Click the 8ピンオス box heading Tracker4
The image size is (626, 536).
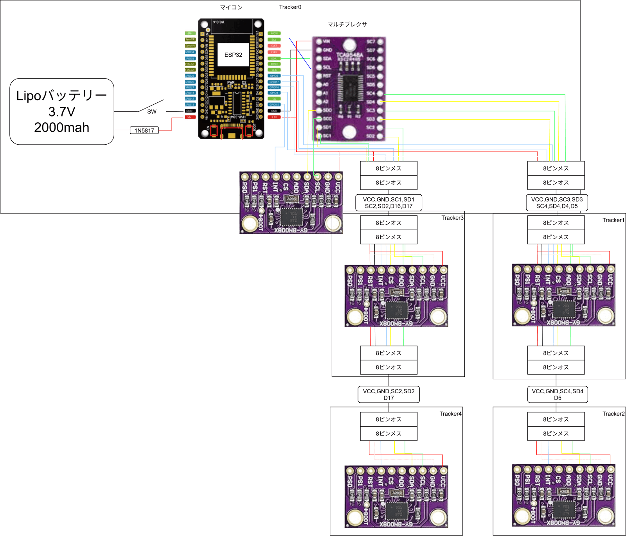click(x=389, y=419)
